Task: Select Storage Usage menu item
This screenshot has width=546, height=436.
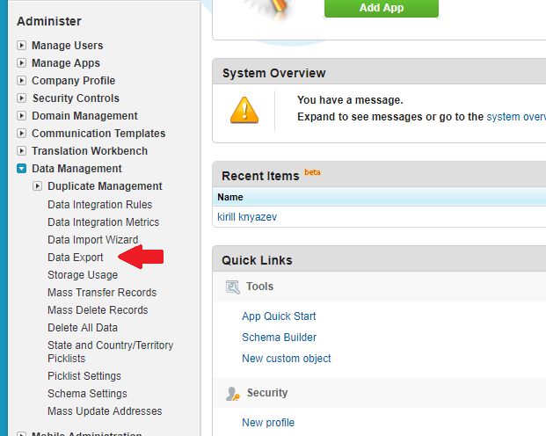Action: coord(83,275)
